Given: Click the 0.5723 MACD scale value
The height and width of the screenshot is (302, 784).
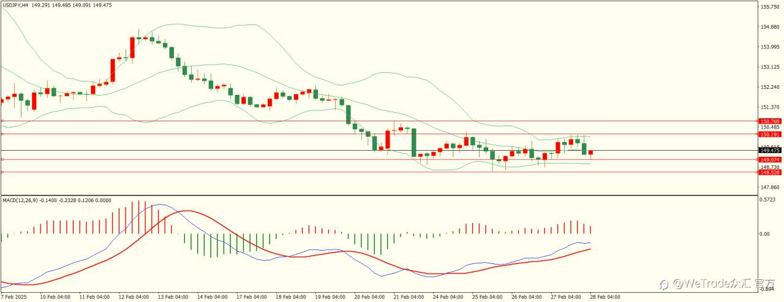Looking at the screenshot, I should coord(768,200).
